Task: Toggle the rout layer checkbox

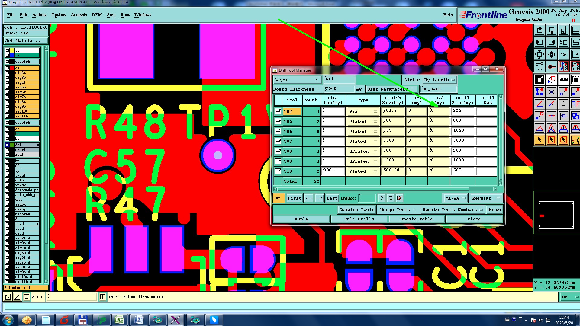Action: (7, 155)
